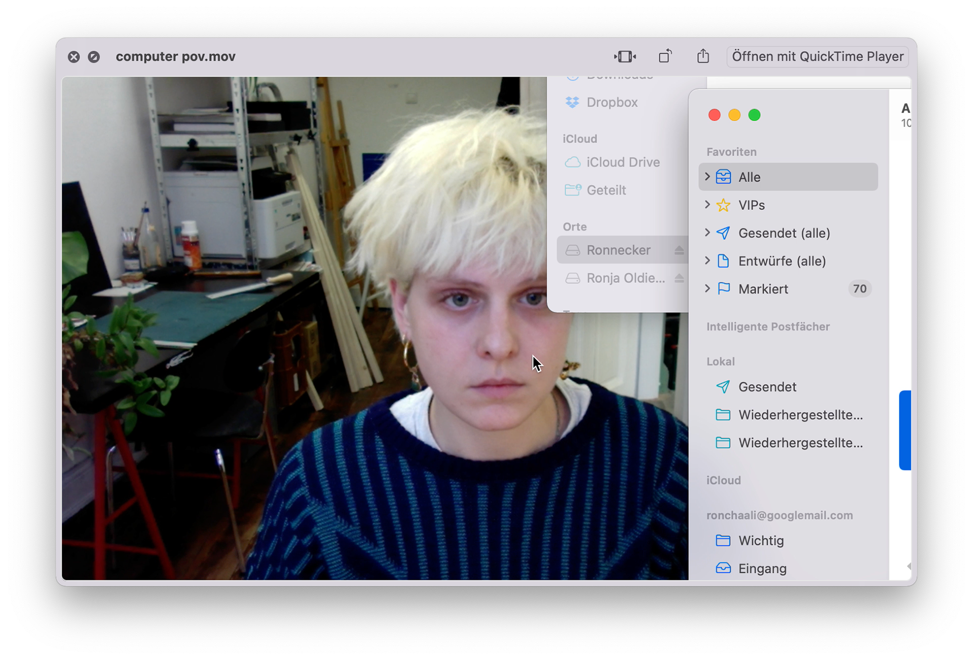
Task: Select Ronnecker volume label
Action: pyautogui.click(x=619, y=250)
